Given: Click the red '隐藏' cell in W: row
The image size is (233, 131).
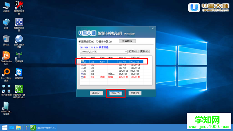Looking at the screenshot, I should [111, 77].
